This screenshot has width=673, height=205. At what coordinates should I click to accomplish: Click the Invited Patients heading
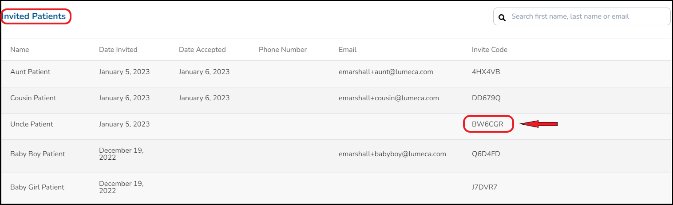[35, 17]
